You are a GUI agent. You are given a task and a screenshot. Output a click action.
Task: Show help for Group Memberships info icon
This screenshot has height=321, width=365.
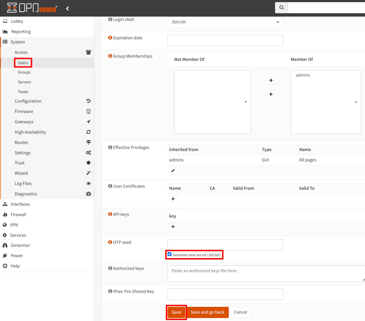point(110,56)
